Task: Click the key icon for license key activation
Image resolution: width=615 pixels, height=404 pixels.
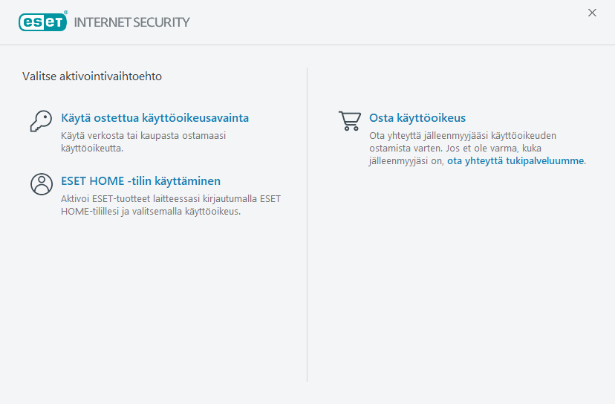Action: (x=41, y=121)
